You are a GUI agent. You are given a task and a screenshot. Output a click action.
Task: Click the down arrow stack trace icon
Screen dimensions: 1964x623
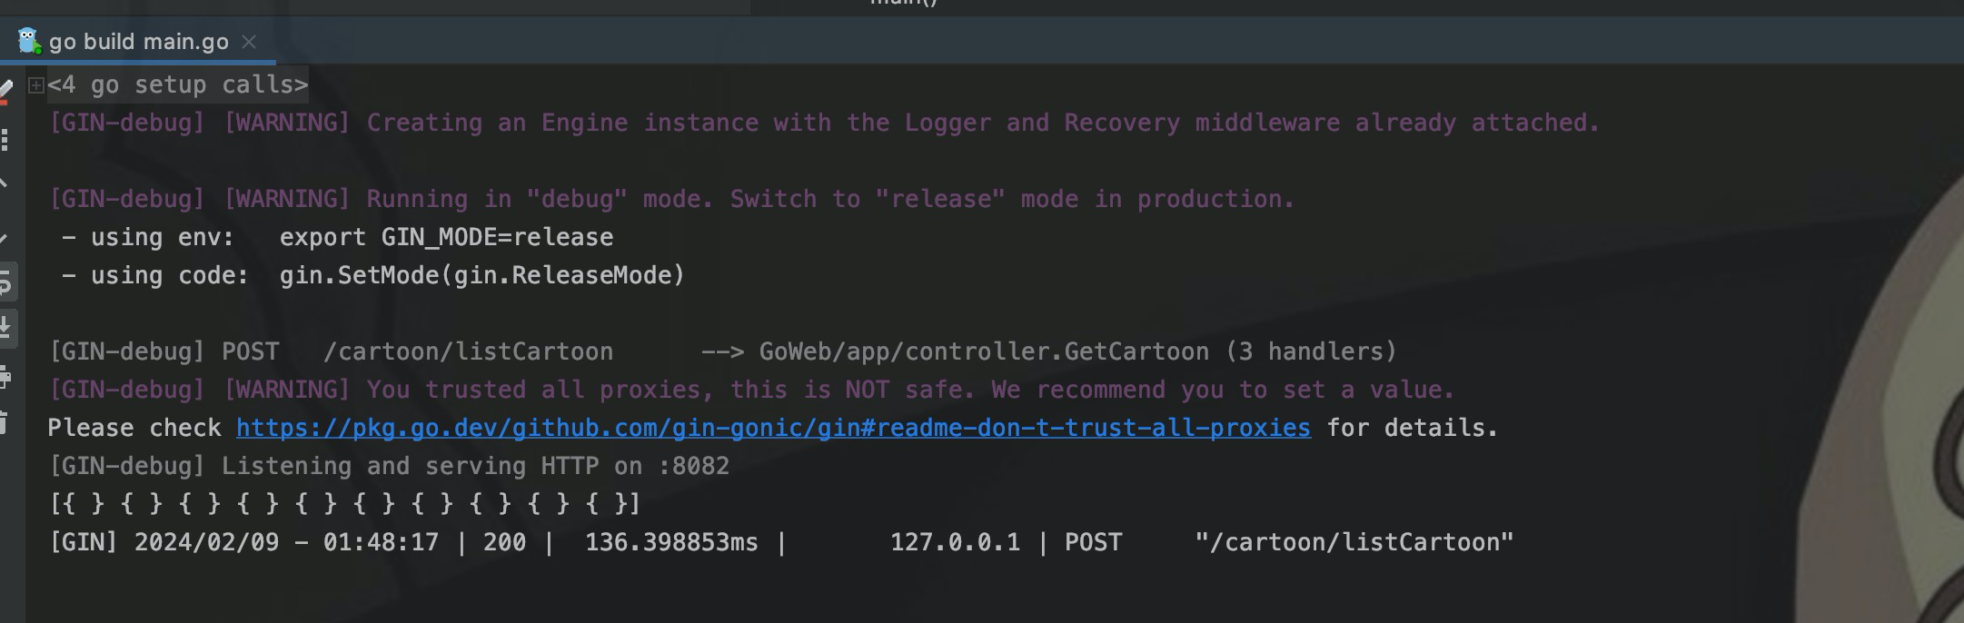(5, 238)
